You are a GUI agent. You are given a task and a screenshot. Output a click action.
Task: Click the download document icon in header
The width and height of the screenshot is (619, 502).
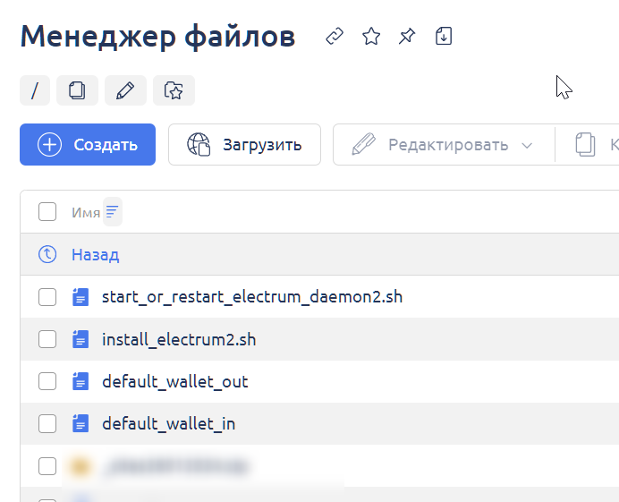pyautogui.click(x=444, y=37)
